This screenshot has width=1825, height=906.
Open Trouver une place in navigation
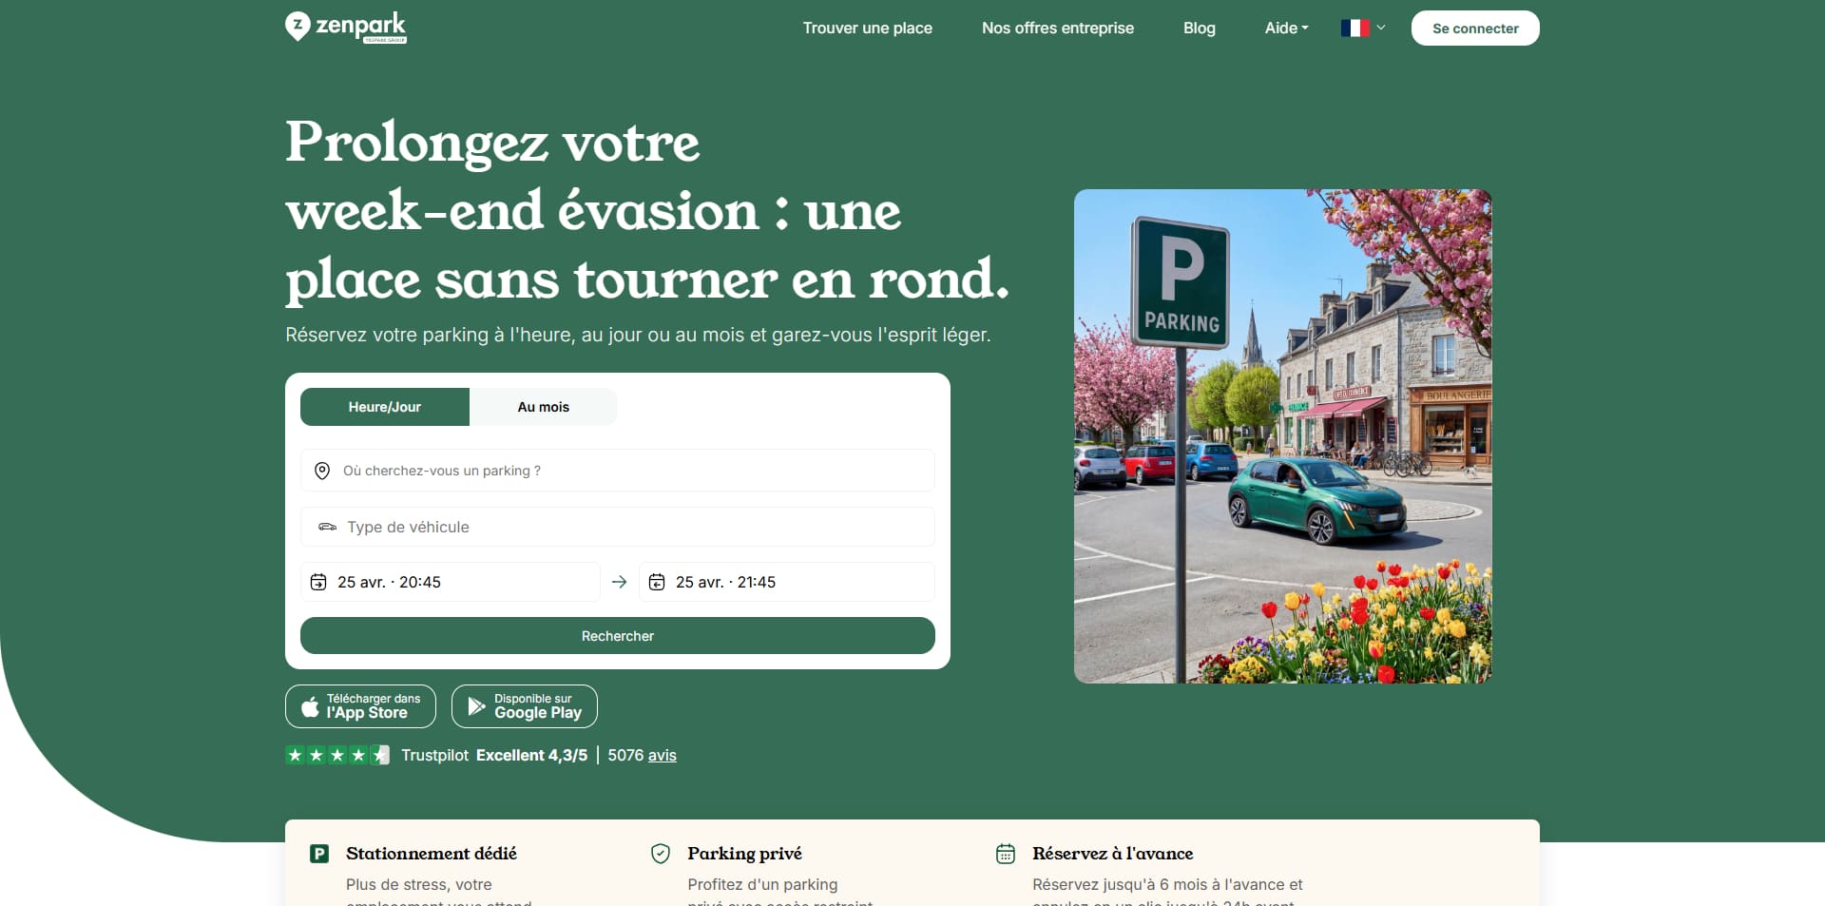click(x=868, y=29)
